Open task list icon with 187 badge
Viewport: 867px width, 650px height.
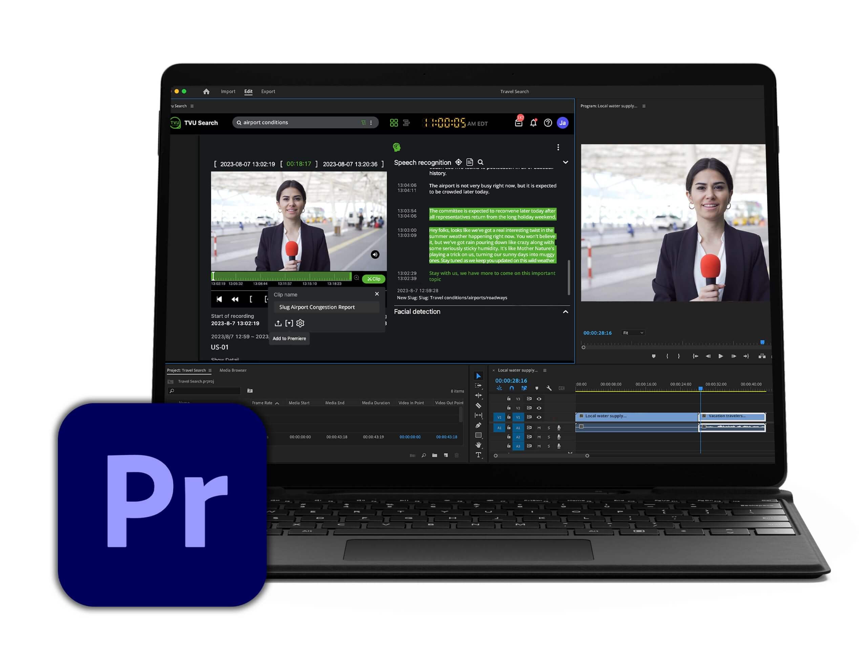(519, 122)
